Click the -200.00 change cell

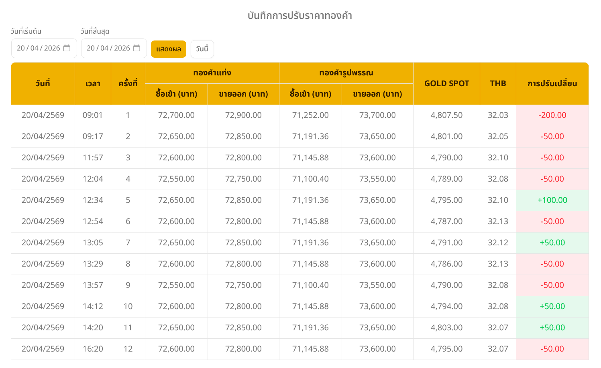pyautogui.click(x=552, y=115)
